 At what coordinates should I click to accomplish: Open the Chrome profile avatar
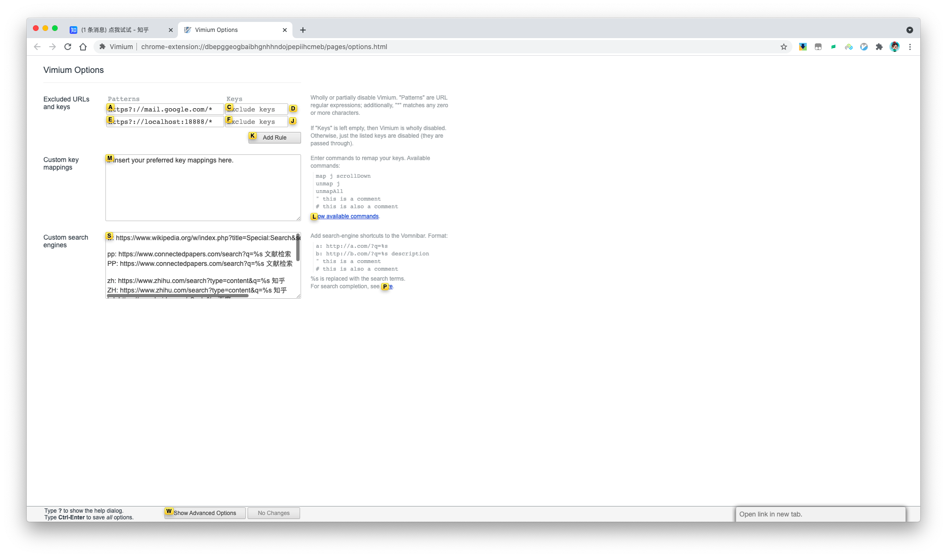click(895, 47)
